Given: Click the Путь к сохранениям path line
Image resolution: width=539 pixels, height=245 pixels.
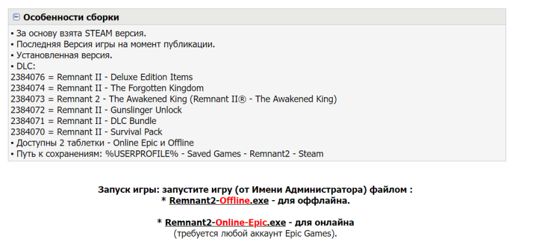Looking at the screenshot, I should [x=167, y=154].
